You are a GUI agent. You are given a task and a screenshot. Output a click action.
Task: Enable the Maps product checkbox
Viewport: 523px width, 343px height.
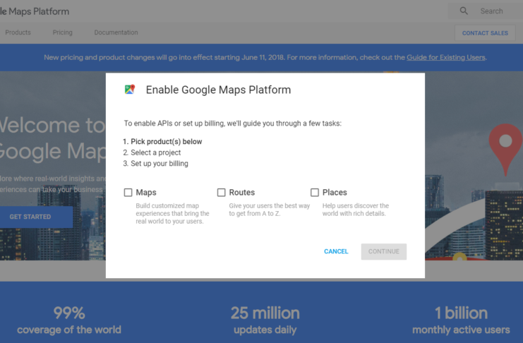tap(128, 193)
